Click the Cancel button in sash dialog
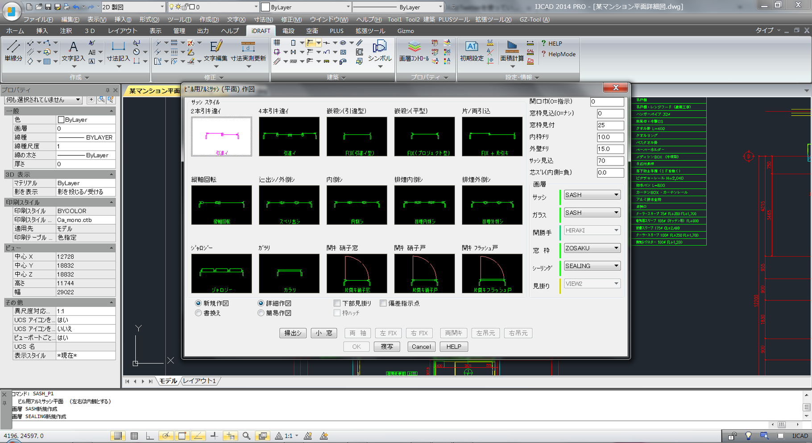The height and width of the screenshot is (443, 812). [421, 347]
